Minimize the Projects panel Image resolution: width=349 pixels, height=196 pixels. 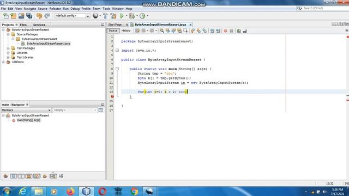pyautogui.click(x=103, y=24)
